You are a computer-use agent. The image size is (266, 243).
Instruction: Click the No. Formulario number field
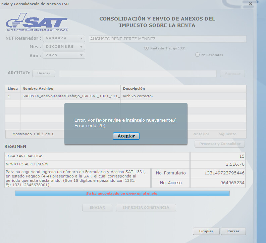click(x=218, y=173)
